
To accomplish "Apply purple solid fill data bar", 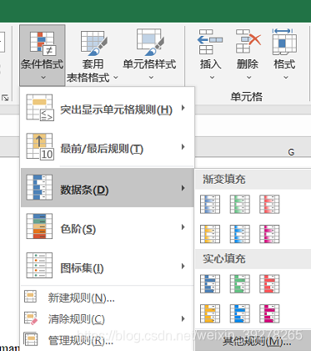I will [x=269, y=313].
